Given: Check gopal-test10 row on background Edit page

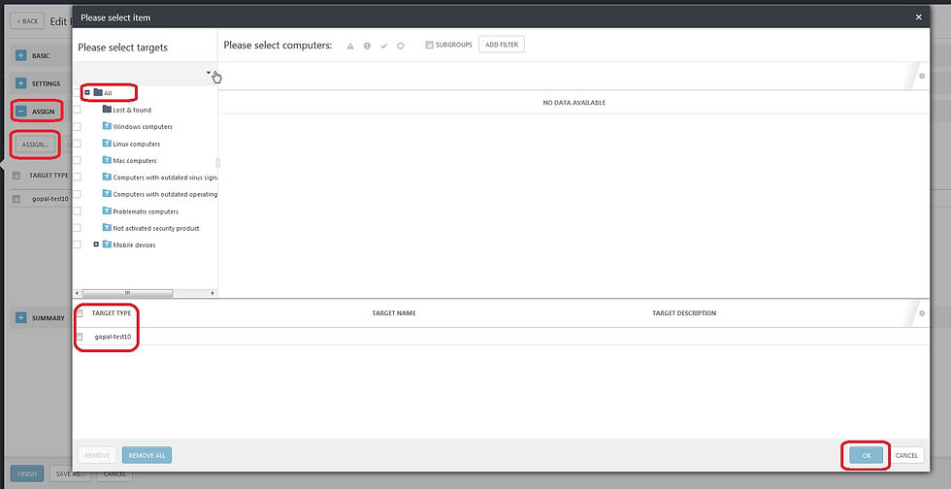Looking at the screenshot, I should tap(16, 199).
